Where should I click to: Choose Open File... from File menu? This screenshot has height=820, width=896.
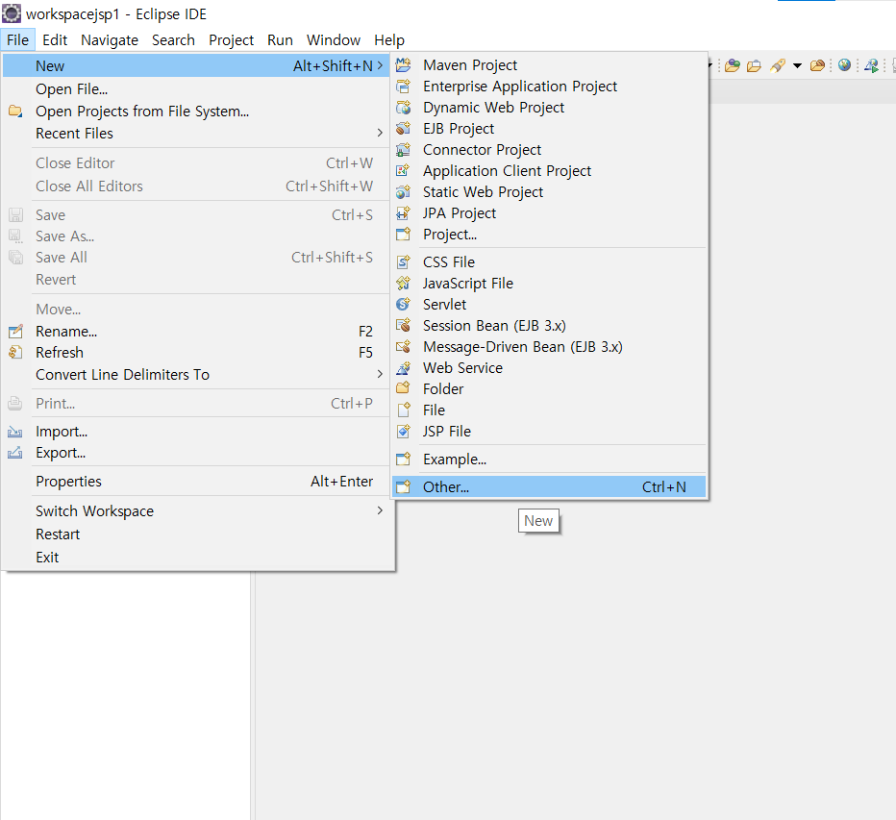pyautogui.click(x=198, y=89)
